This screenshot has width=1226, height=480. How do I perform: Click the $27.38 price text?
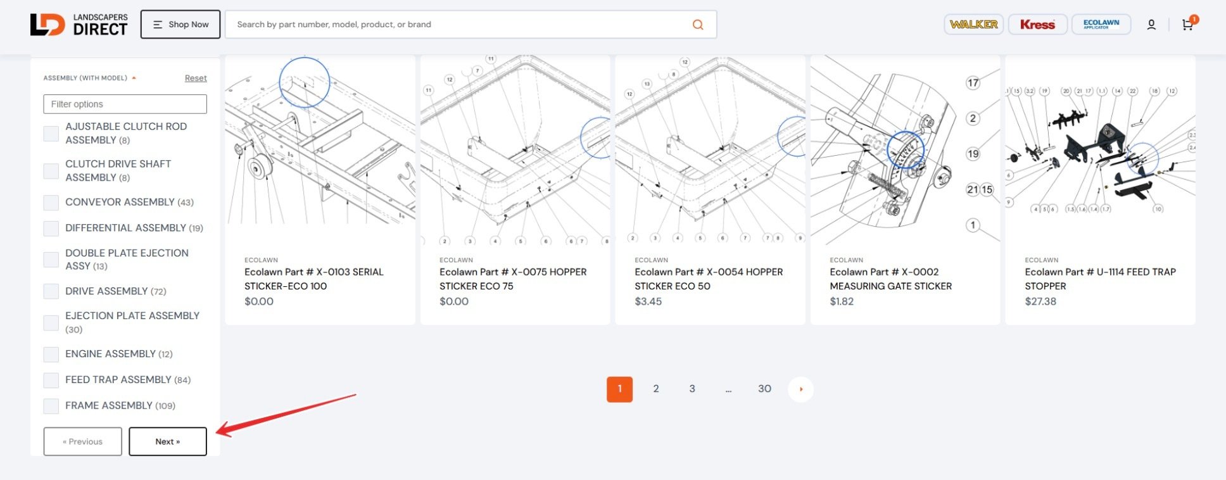tap(1040, 301)
